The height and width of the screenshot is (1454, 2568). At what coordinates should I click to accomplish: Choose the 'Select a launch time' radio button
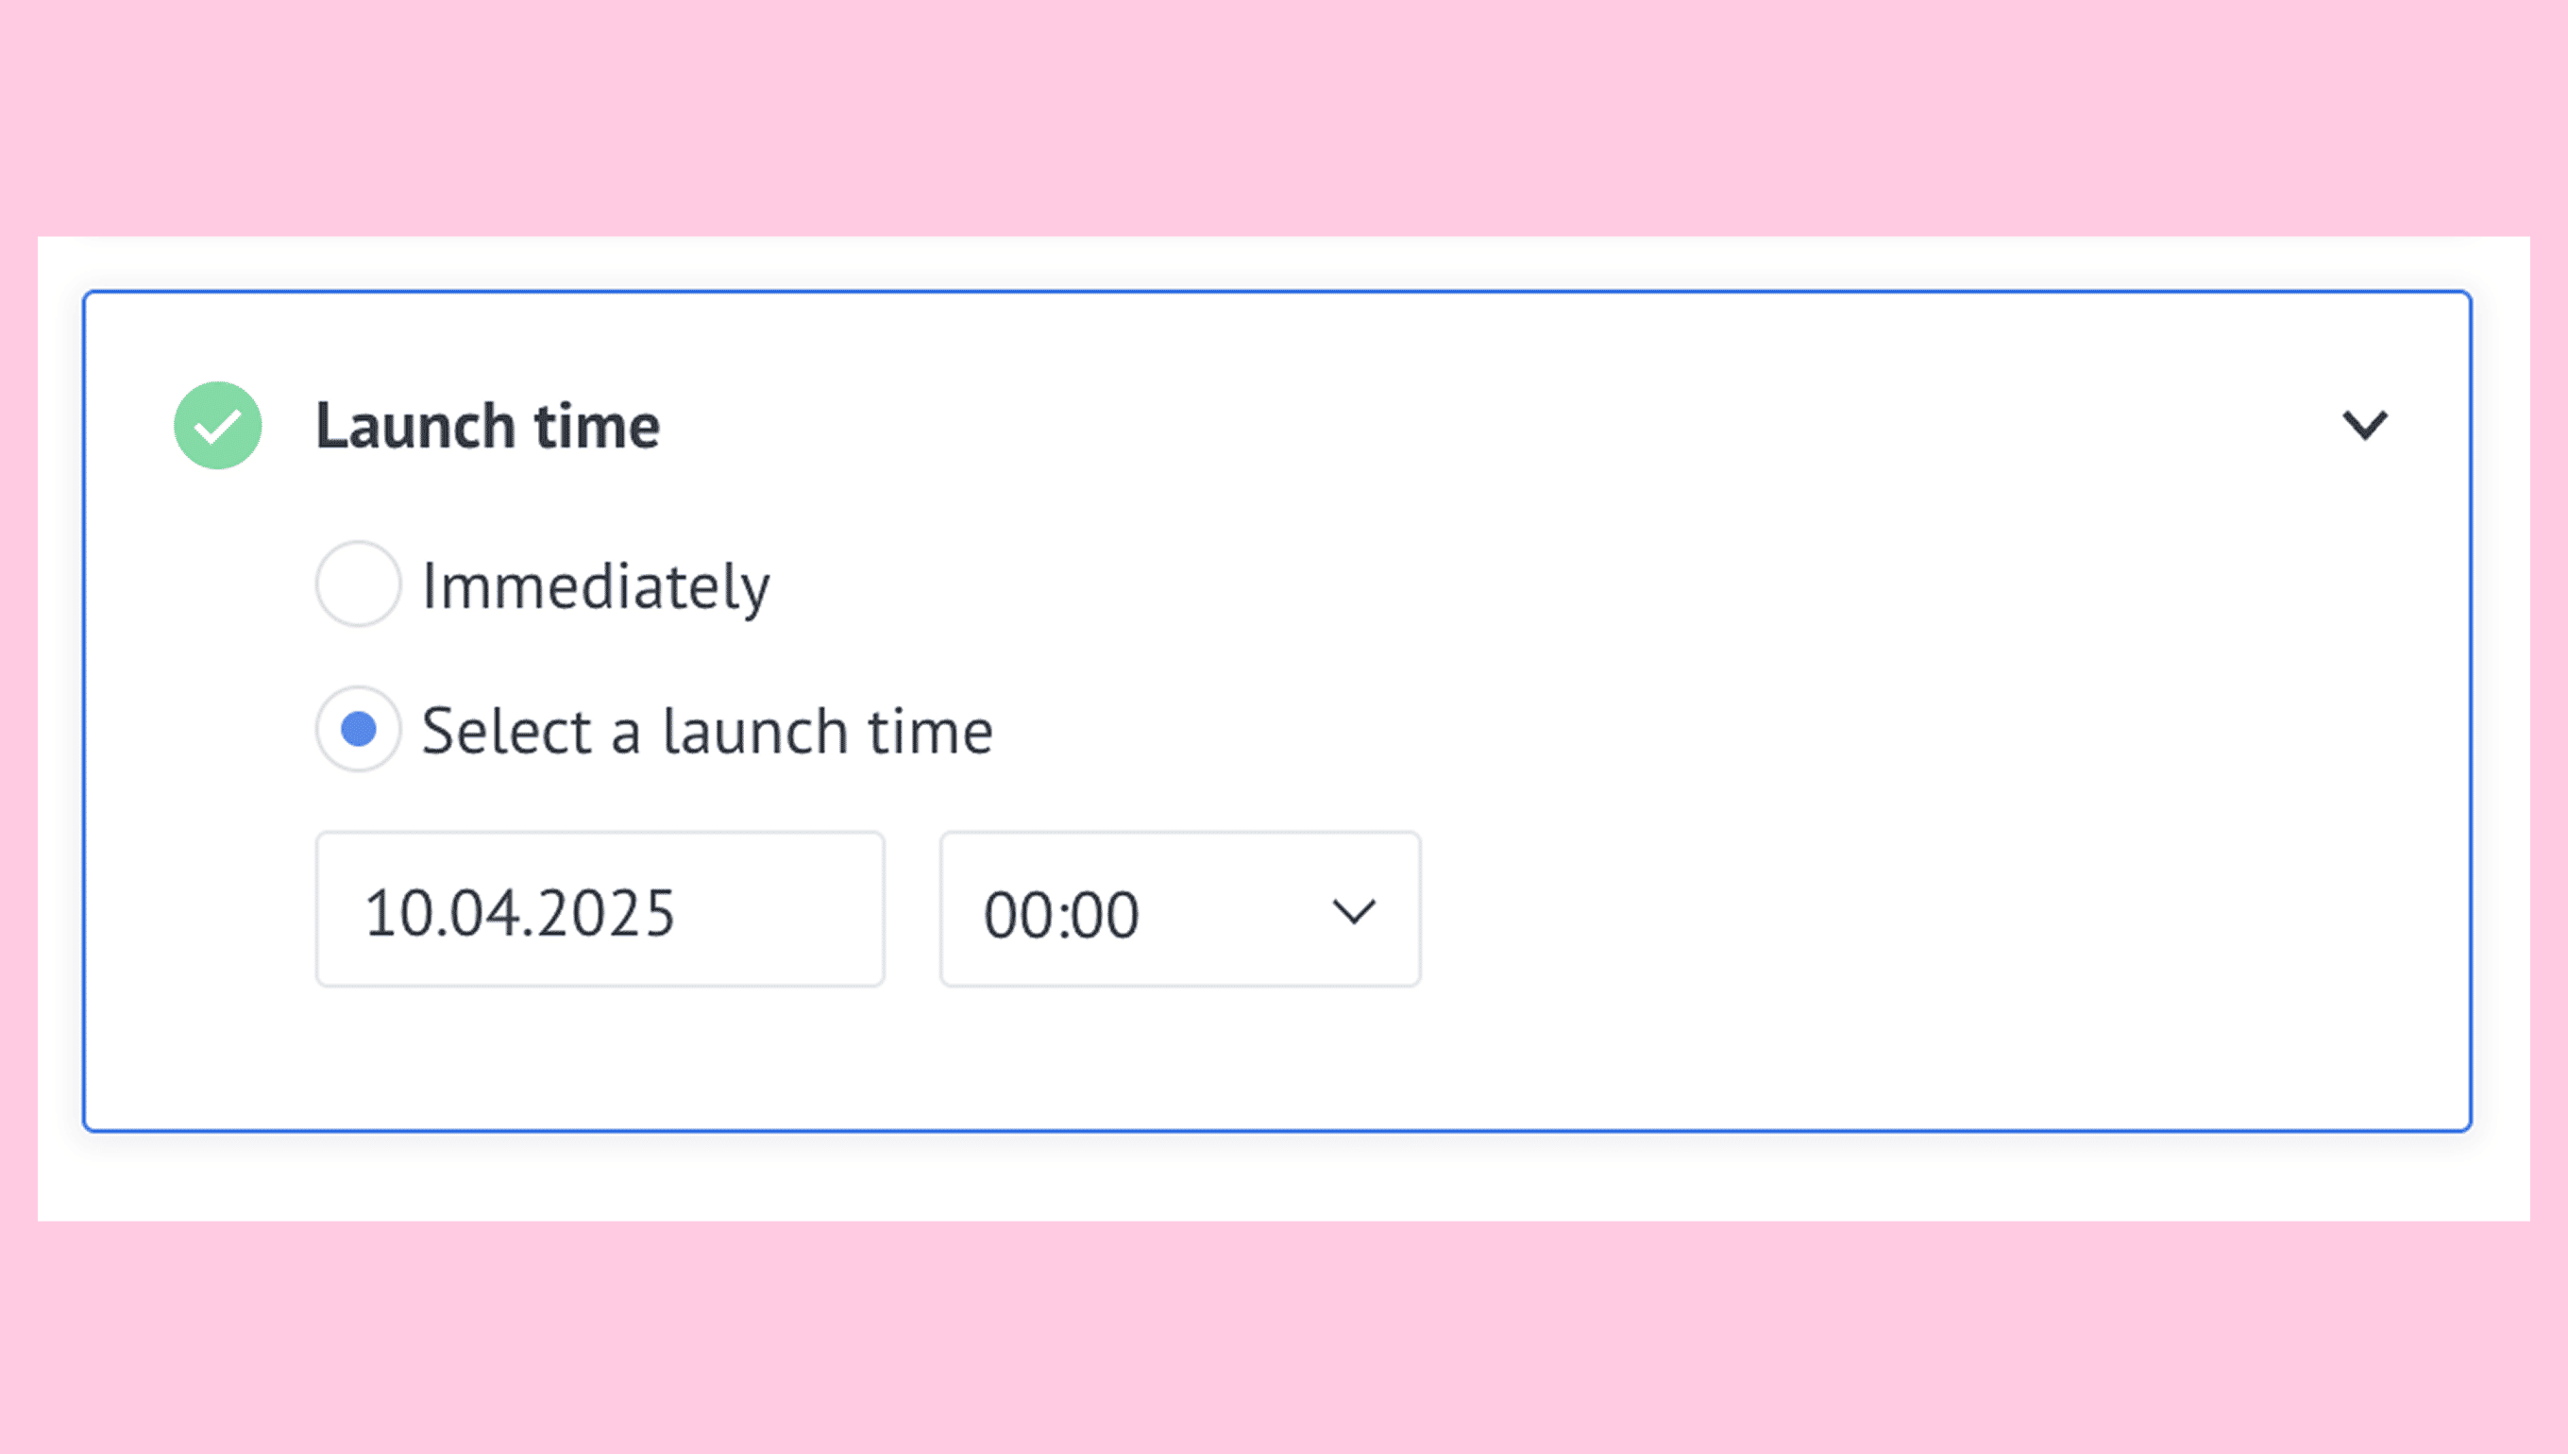pyautogui.click(x=359, y=729)
